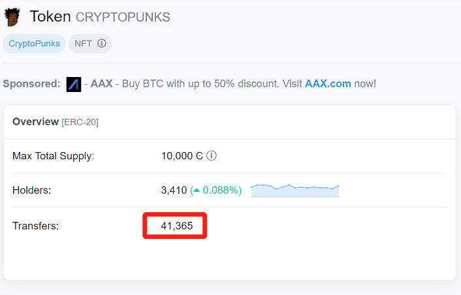Click the 0.088% holders change
This screenshot has height=295, width=461.
pos(222,191)
